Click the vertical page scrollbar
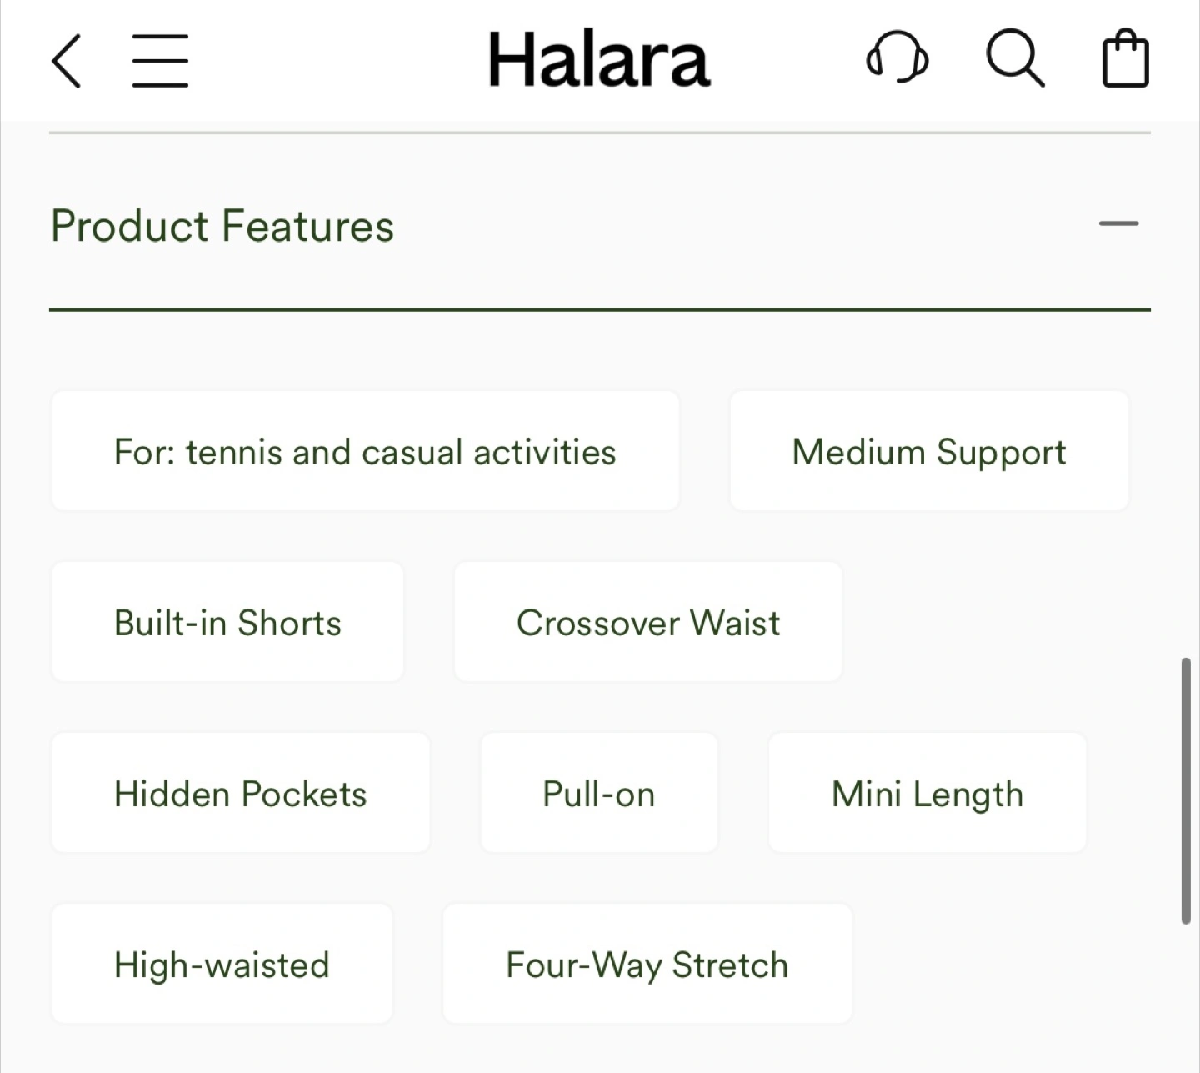Viewport: 1200px width, 1073px height. (1185, 790)
